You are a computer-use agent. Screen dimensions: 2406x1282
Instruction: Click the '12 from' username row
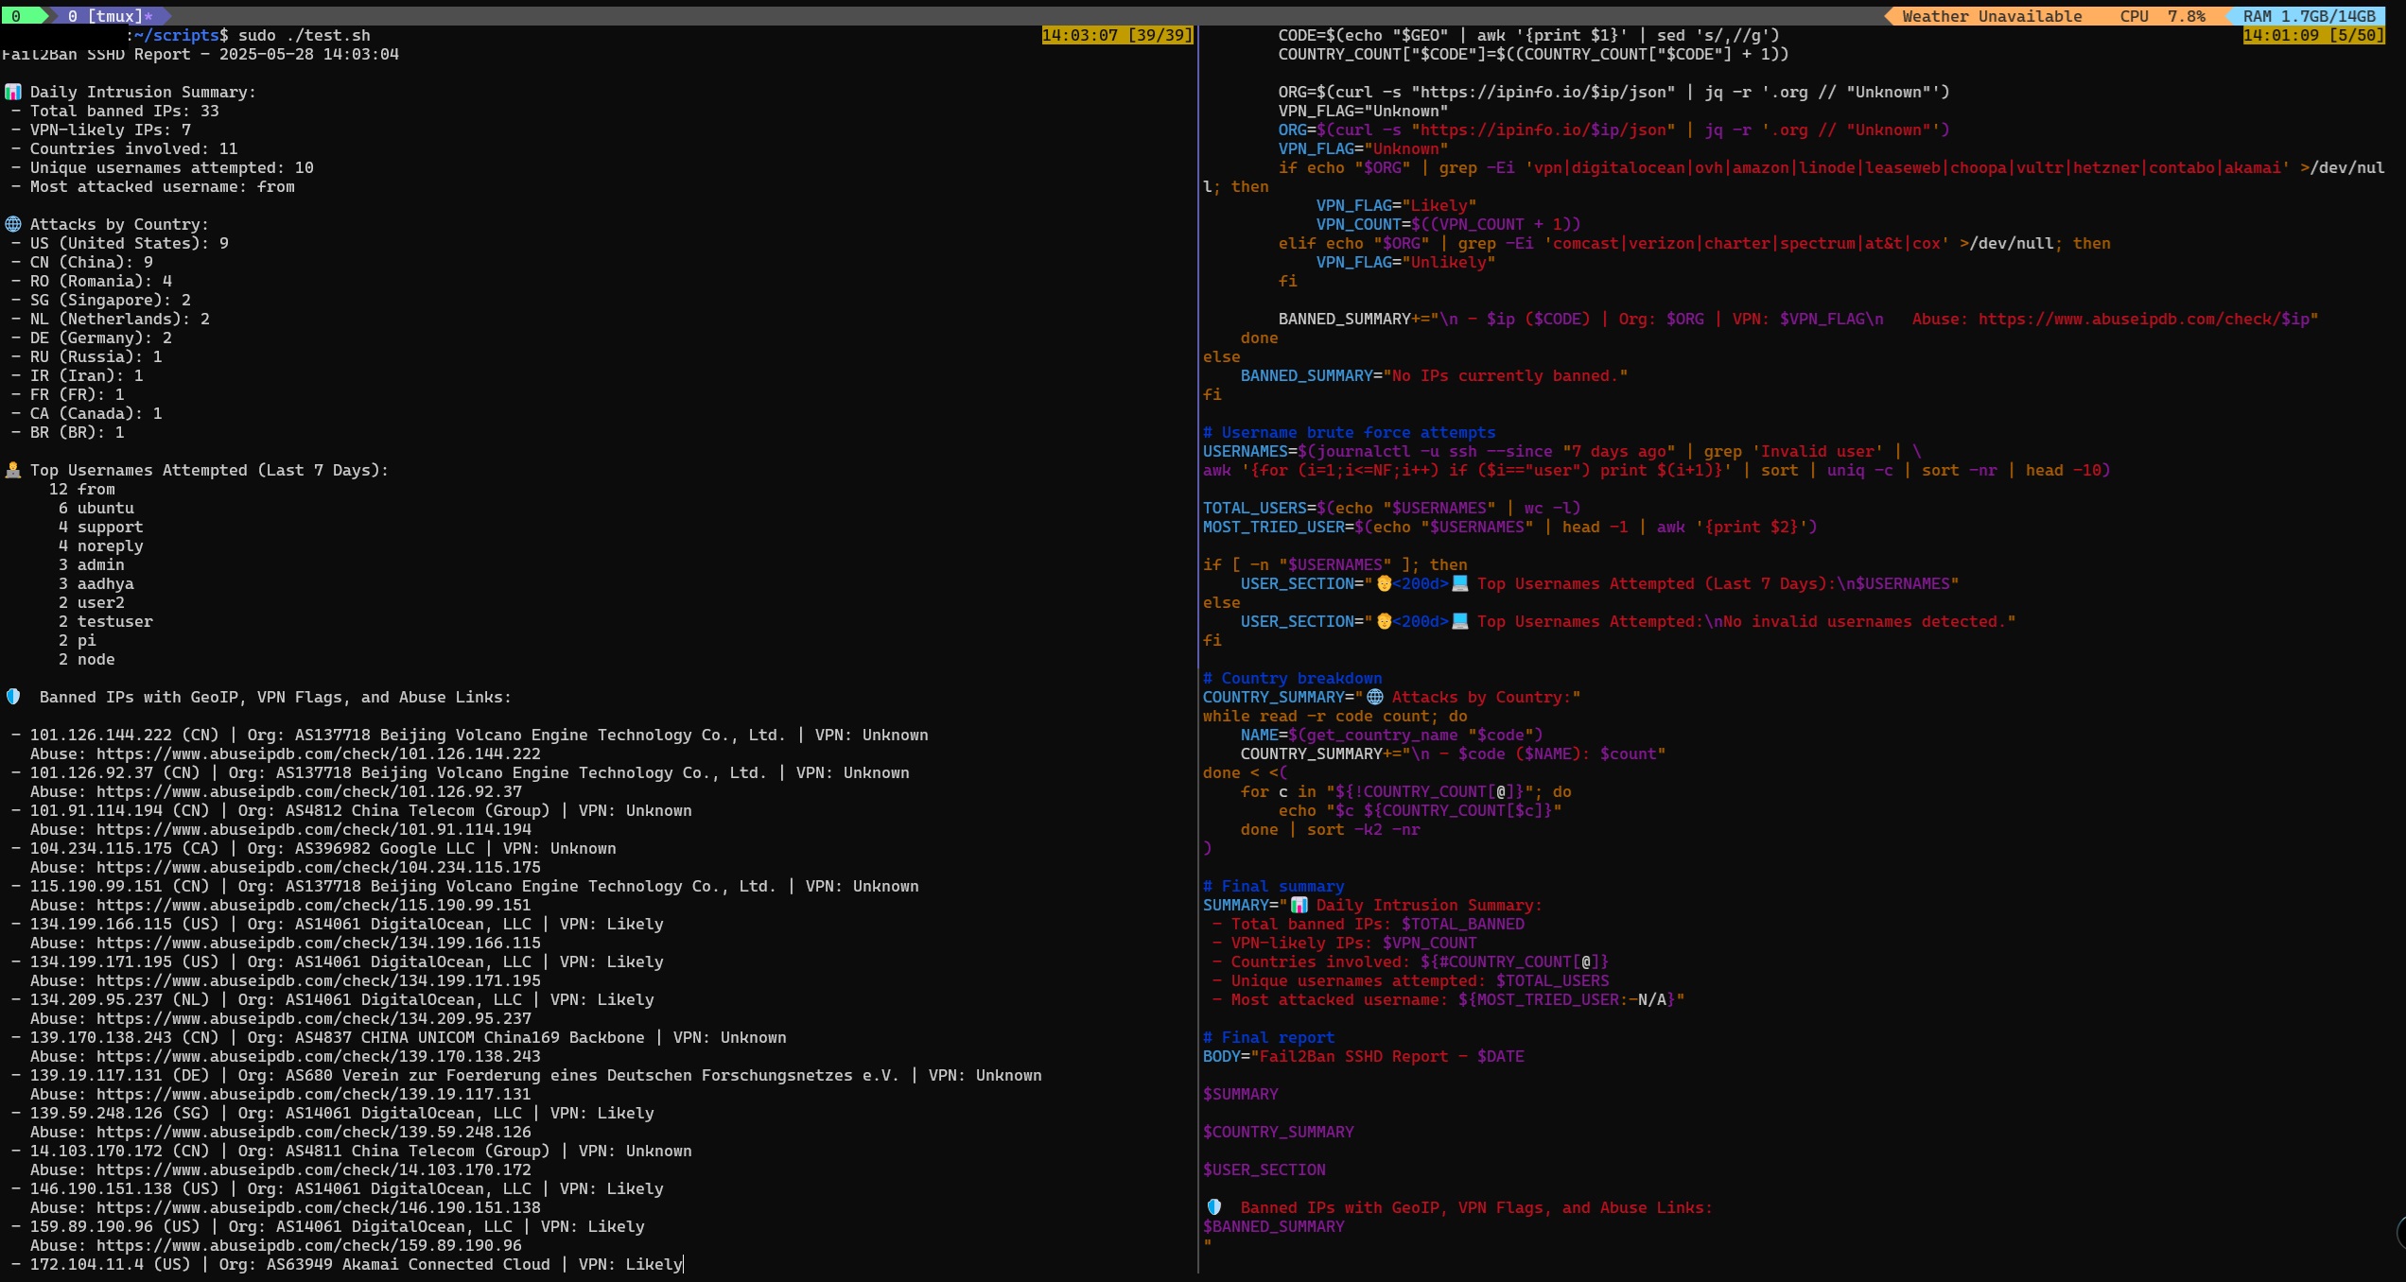click(x=82, y=489)
